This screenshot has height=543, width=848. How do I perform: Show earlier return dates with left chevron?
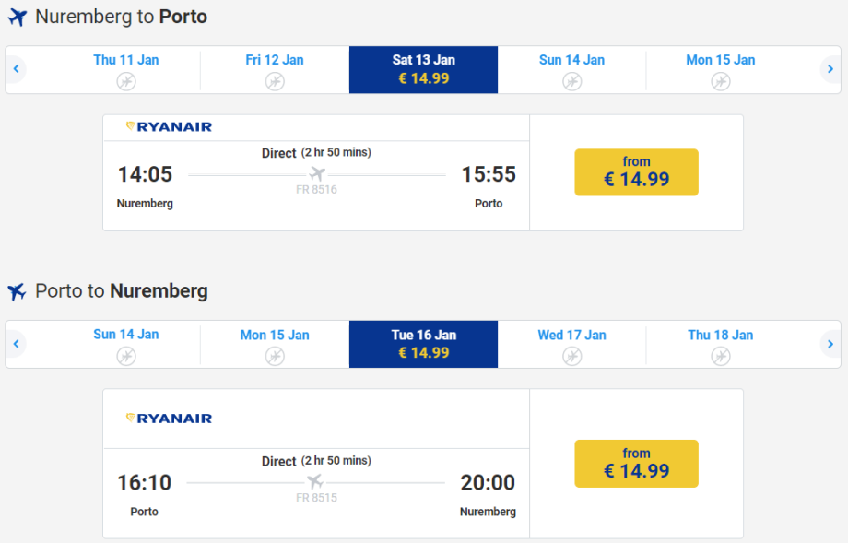[x=17, y=344]
